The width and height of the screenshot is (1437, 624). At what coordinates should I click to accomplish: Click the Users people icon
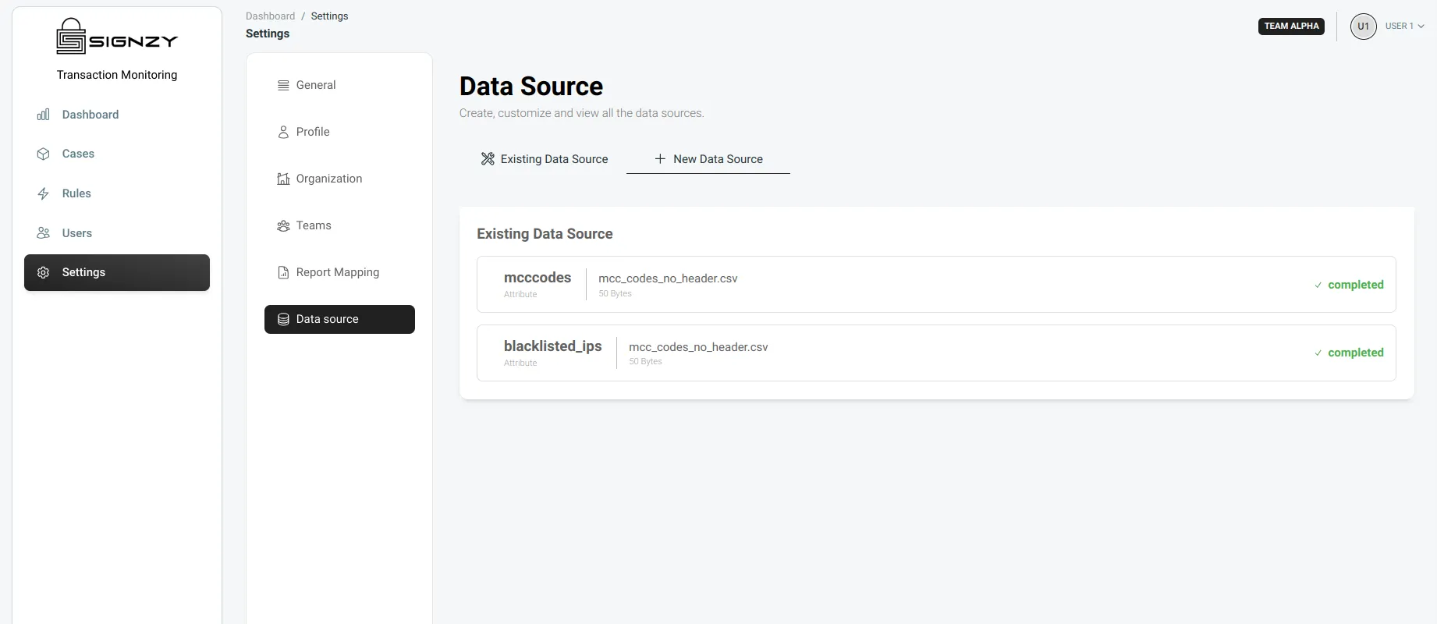pos(44,233)
